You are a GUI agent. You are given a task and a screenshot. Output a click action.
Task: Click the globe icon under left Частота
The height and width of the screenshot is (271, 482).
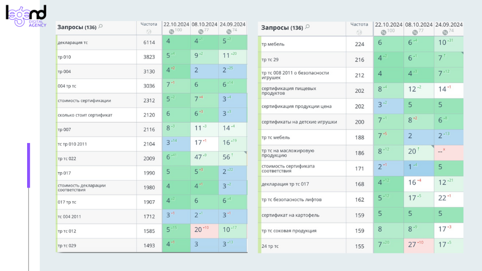(x=149, y=31)
